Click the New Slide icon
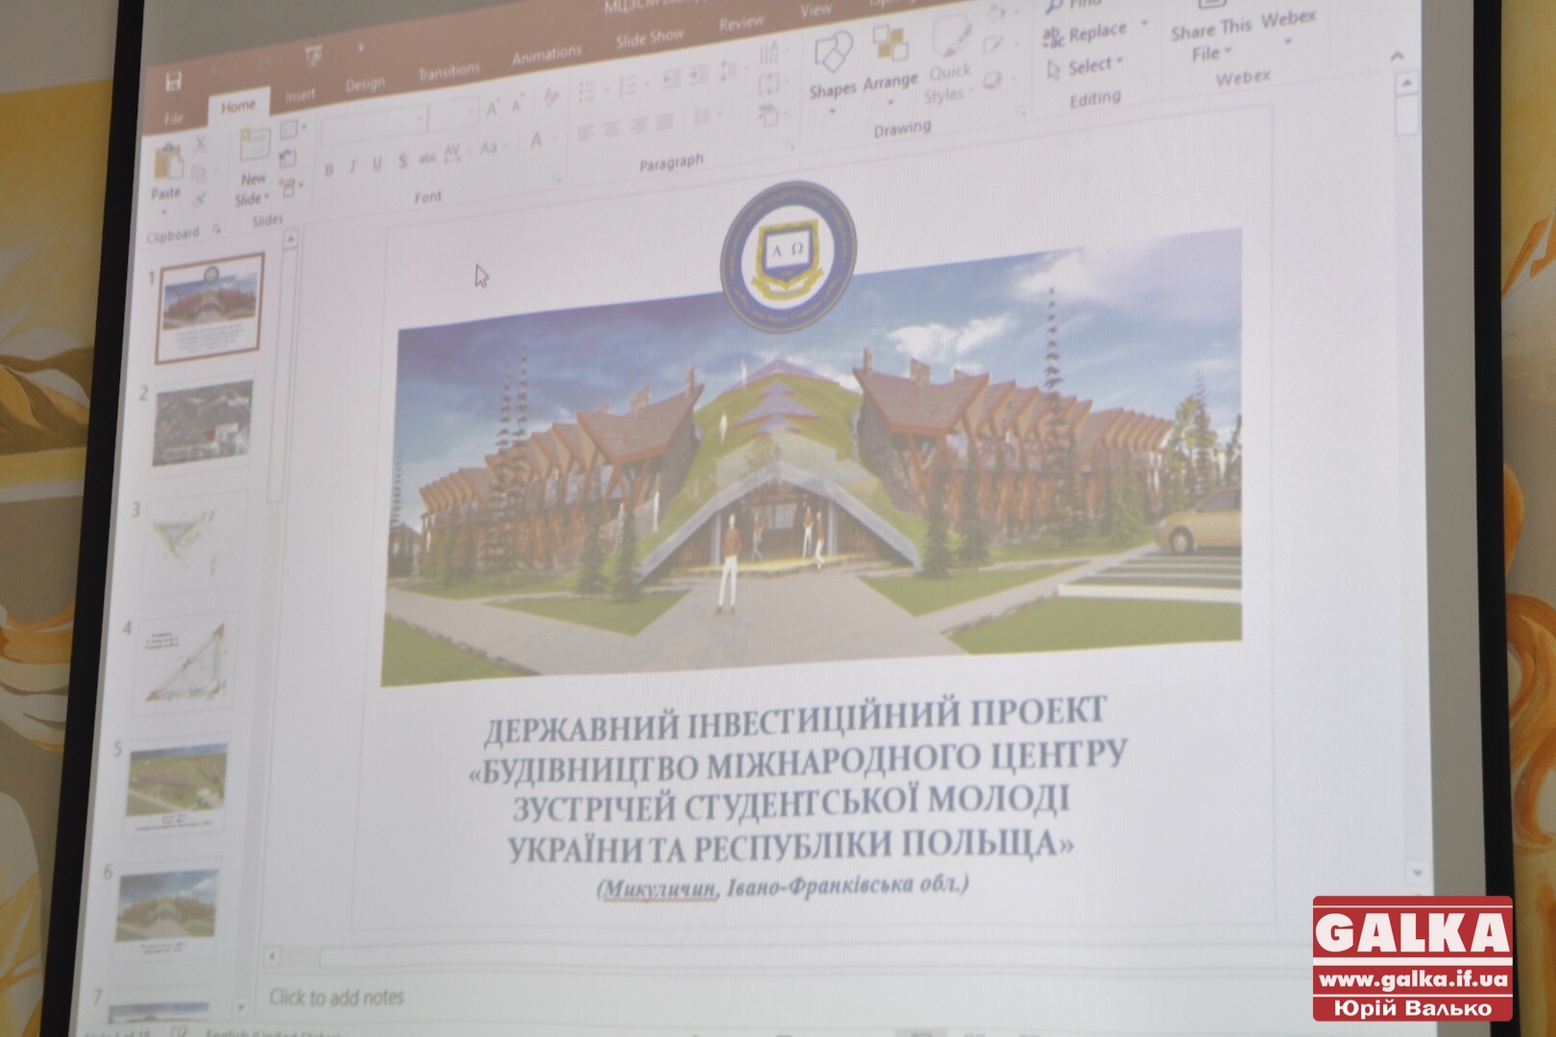The width and height of the screenshot is (1556, 1037). tap(254, 144)
